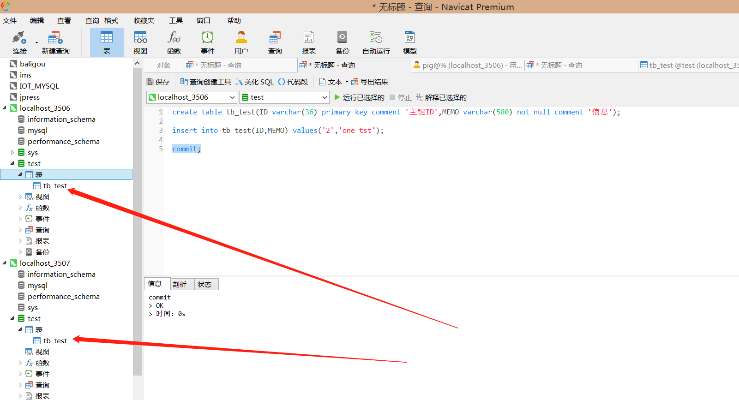Collapse the test database under localhost_3507
739x400 pixels.
click(x=12, y=318)
